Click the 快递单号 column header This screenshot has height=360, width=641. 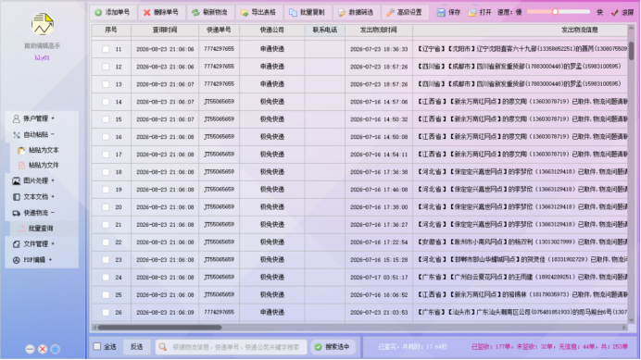pyautogui.click(x=219, y=30)
